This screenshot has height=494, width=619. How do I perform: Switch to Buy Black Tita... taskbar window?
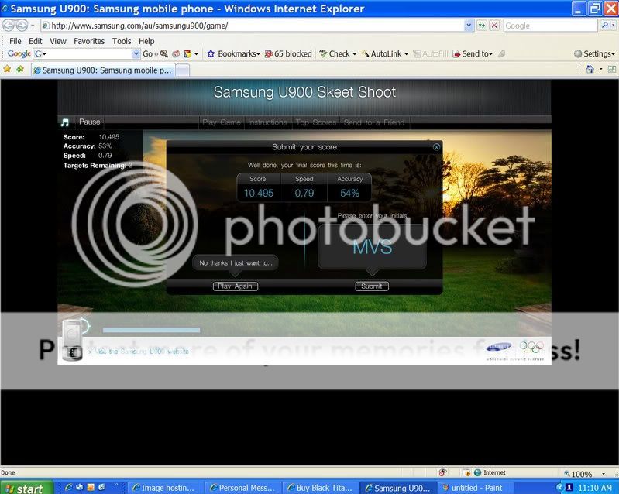pyautogui.click(x=321, y=488)
